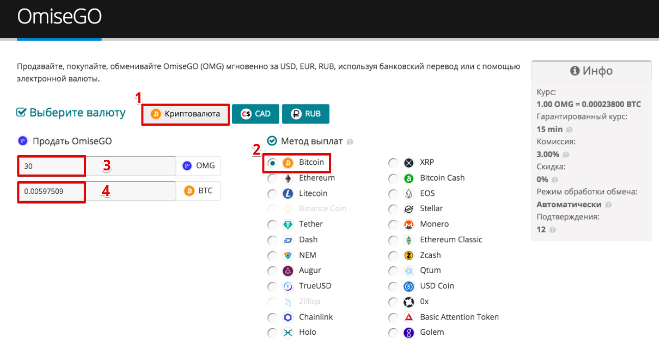
Task: Select the Bitcoin payout radio button
Action: (x=273, y=163)
